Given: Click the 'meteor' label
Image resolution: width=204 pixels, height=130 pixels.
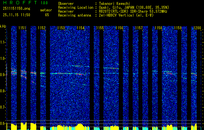Looking at the screenshot, I should [46, 10].
